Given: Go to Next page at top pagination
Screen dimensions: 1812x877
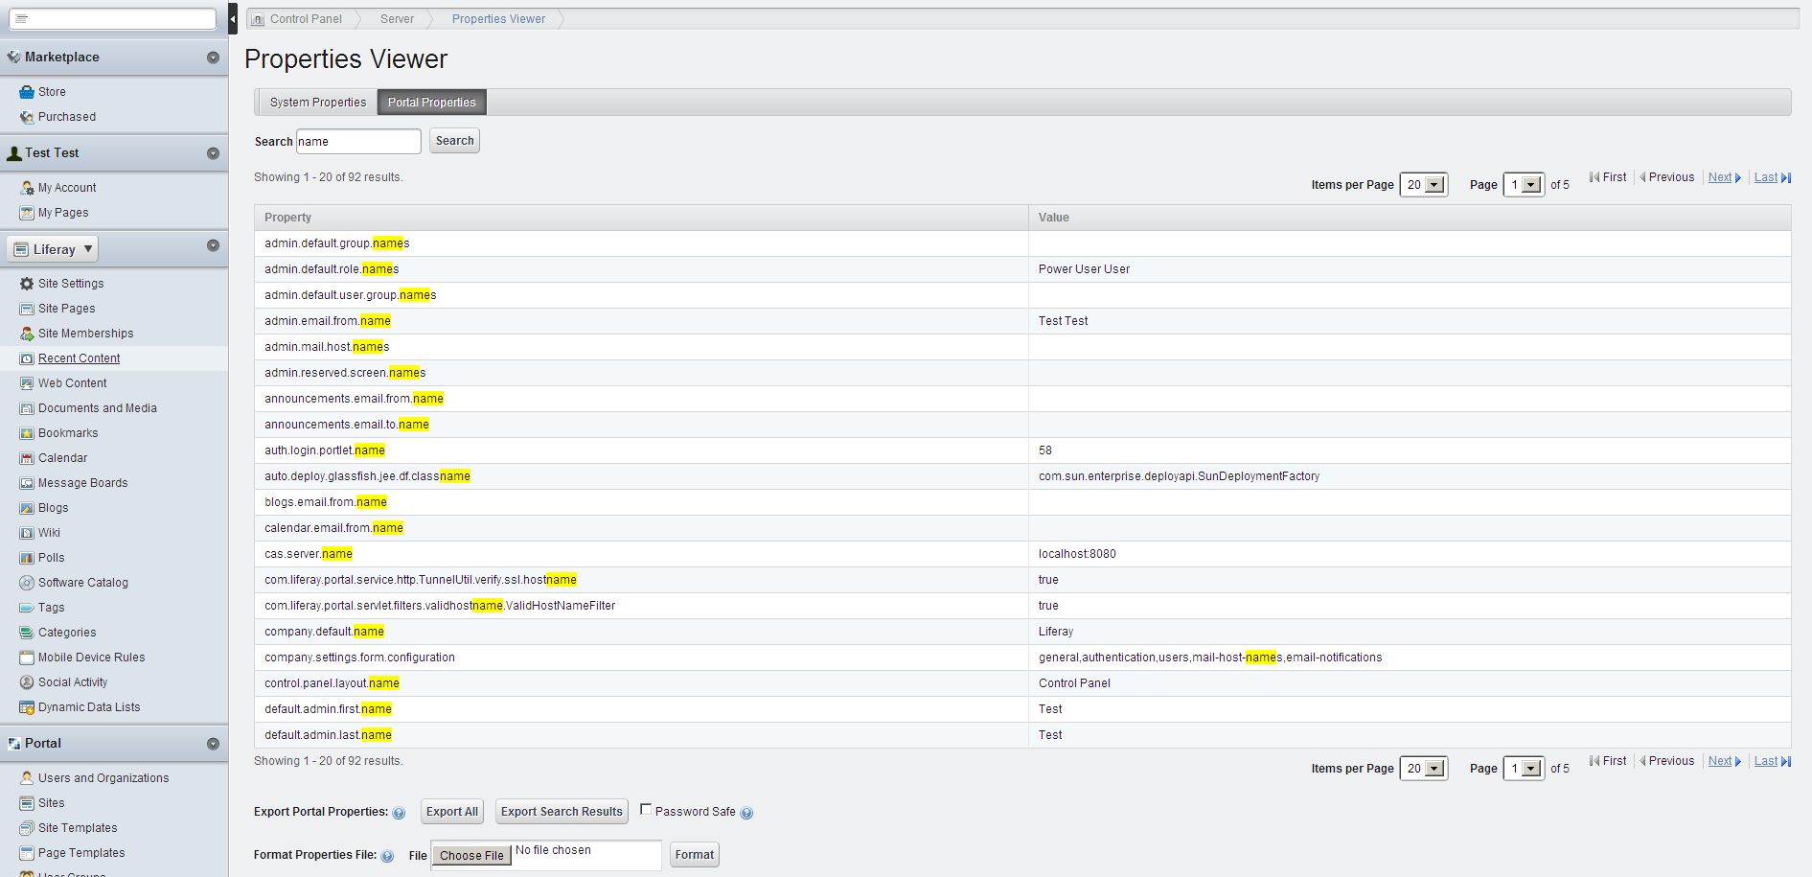Looking at the screenshot, I should tap(1724, 177).
